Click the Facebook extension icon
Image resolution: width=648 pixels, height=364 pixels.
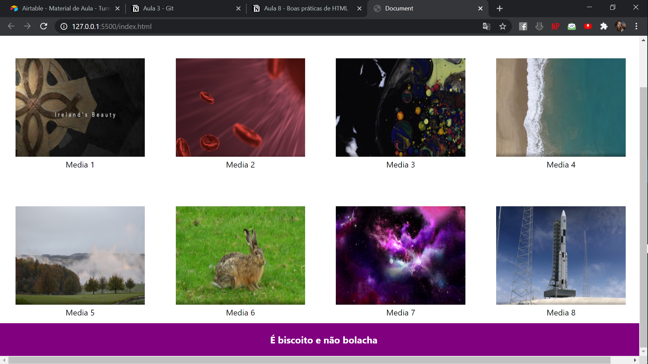point(523,26)
